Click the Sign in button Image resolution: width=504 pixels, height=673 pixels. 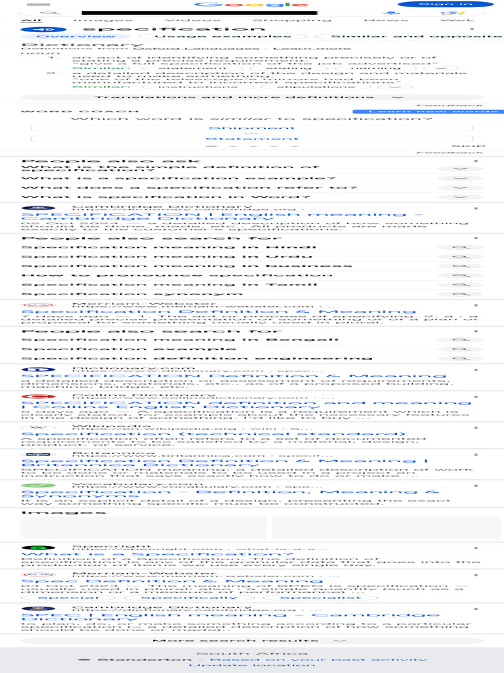[x=446, y=5]
